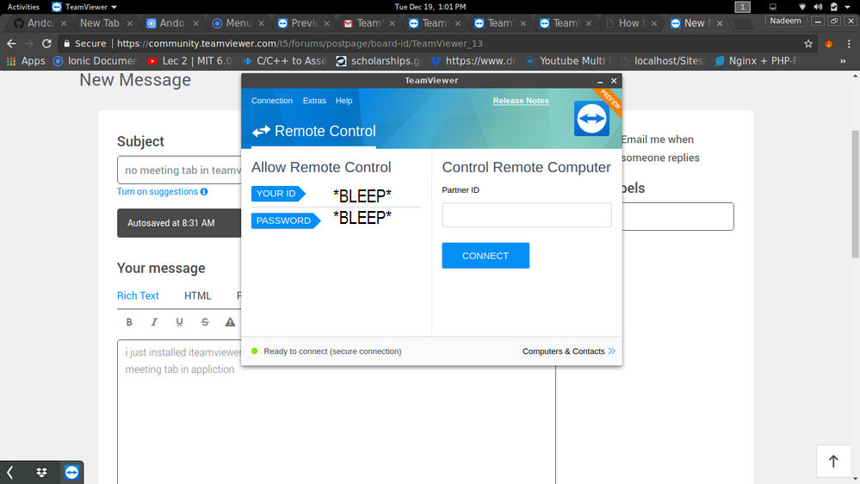Toggle italic formatting in the editor

(x=154, y=322)
